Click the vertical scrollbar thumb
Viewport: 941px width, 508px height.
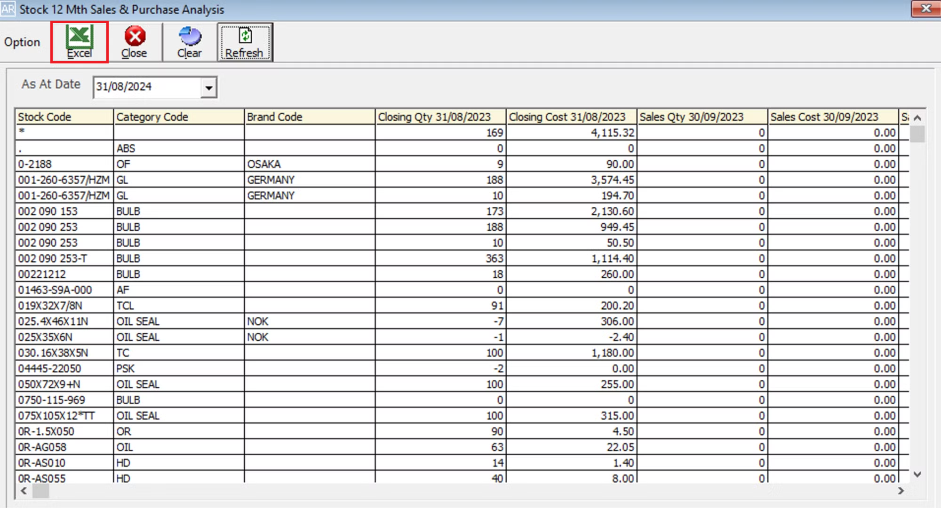click(917, 134)
